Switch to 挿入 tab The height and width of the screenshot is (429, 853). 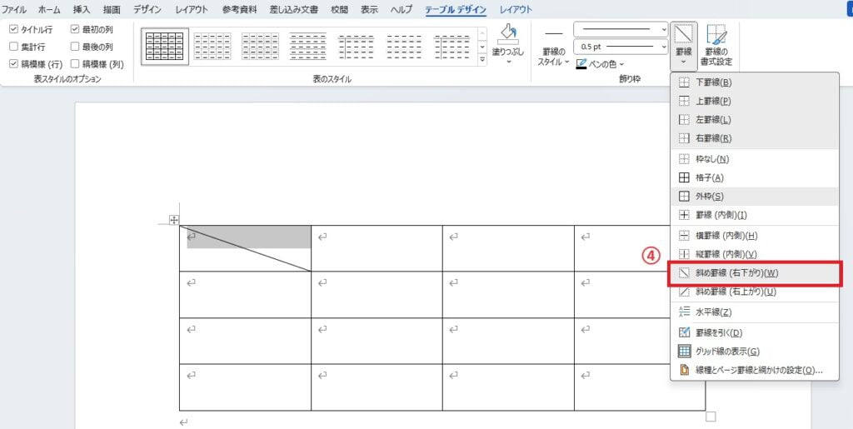coord(82,9)
